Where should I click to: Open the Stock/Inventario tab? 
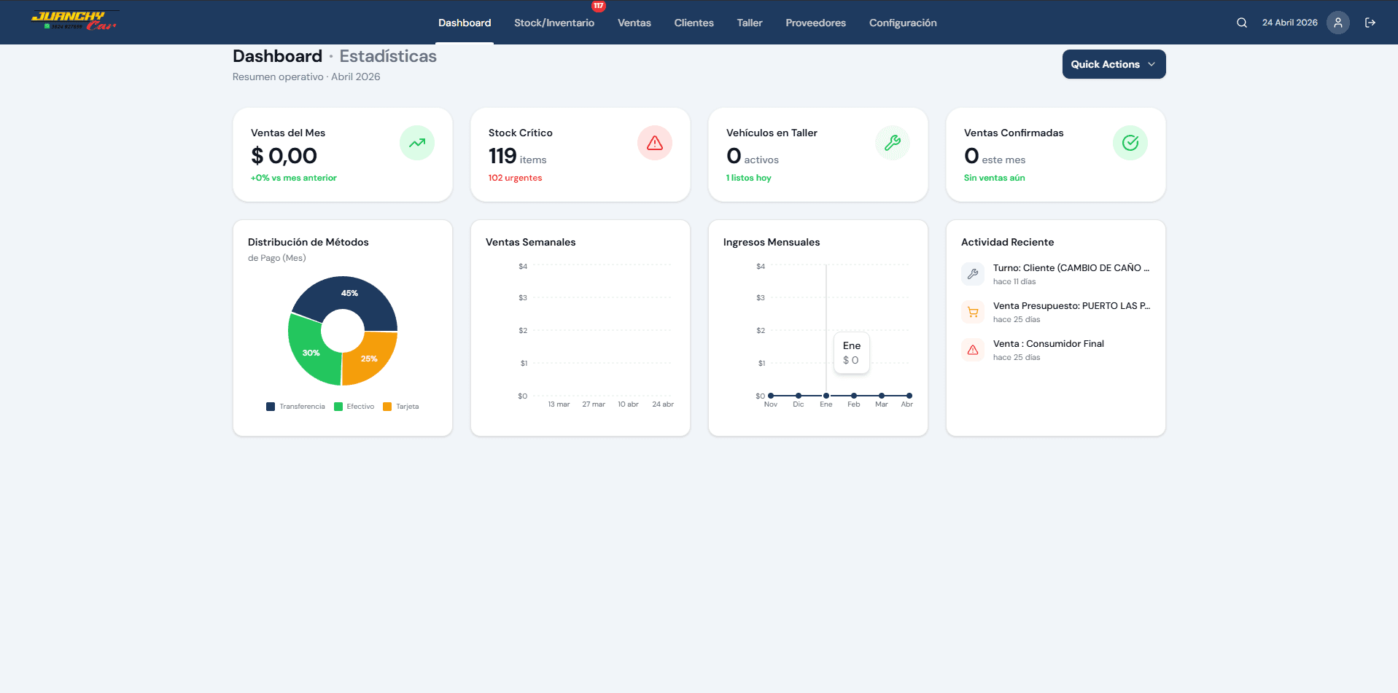[554, 23]
